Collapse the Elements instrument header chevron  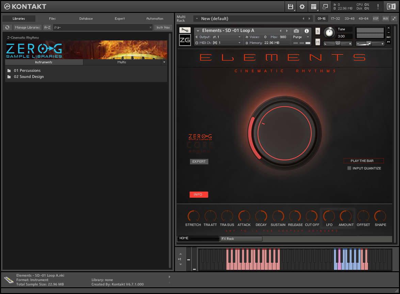tap(198, 30)
